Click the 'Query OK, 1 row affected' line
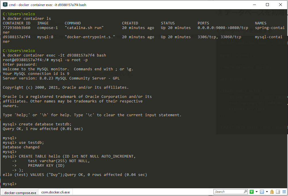Image resolution: width=288 pixels, height=196 pixels. (43, 129)
